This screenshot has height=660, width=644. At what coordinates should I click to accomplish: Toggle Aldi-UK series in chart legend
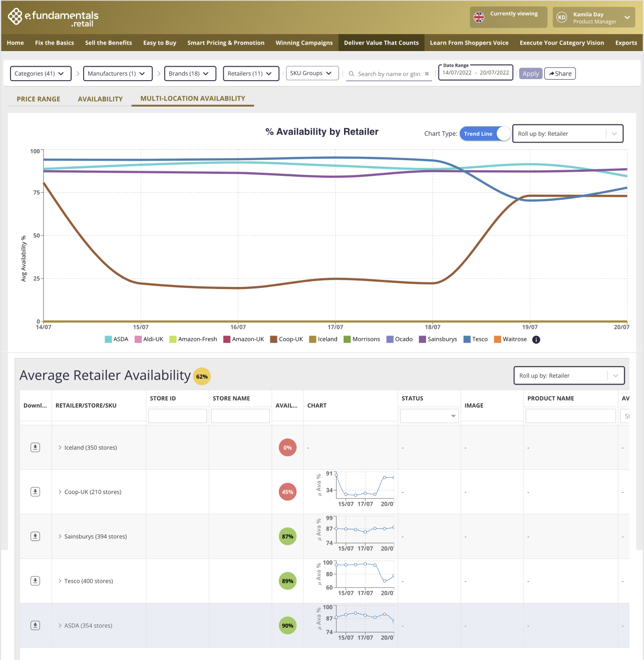[149, 340]
